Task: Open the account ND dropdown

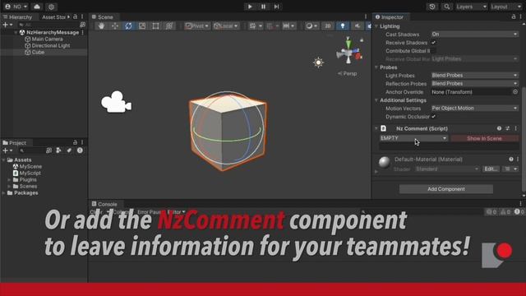Action: click(x=16, y=7)
